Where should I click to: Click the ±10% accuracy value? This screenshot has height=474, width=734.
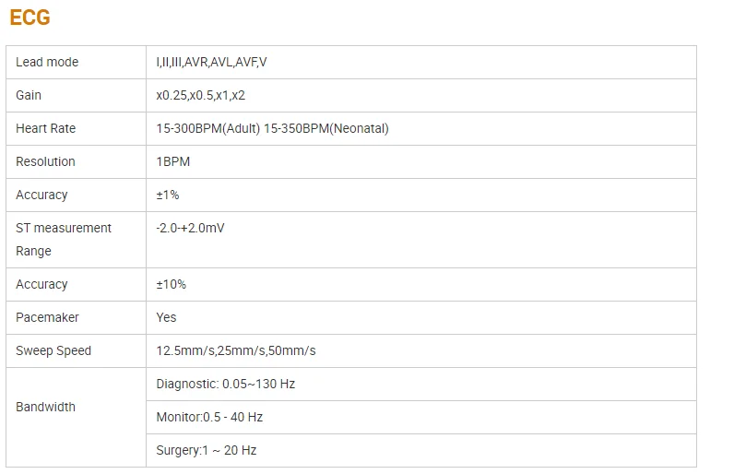coord(171,285)
